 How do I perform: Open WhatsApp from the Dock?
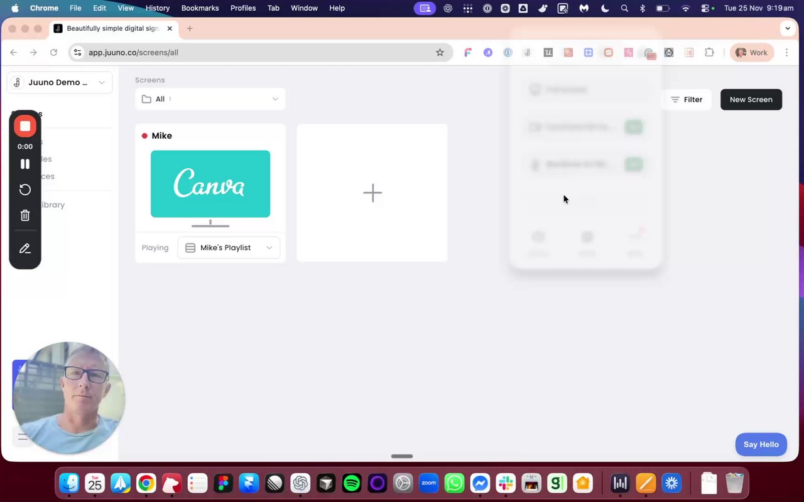pyautogui.click(x=454, y=483)
